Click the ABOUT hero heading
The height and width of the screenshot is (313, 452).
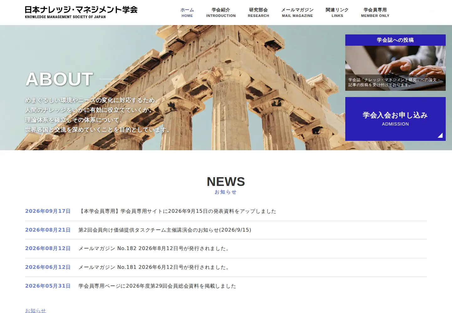59,79
